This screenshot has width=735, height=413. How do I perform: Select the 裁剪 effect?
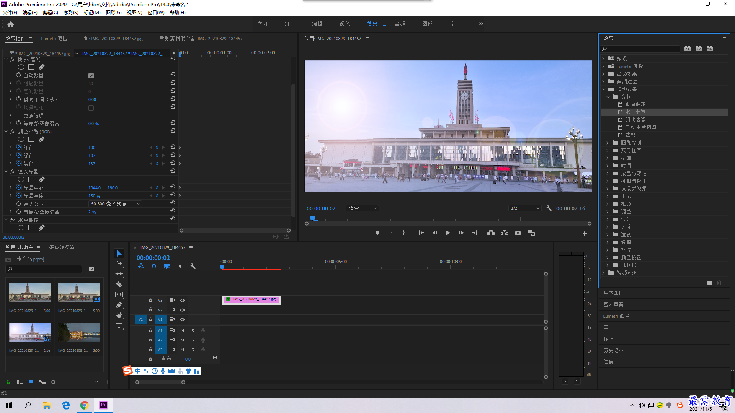pos(630,135)
